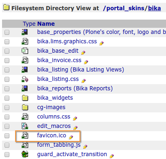Image resolution: width=166 pixels, height=159 pixels.
Task: Open the bika_base_edit link
Action: [58, 51]
